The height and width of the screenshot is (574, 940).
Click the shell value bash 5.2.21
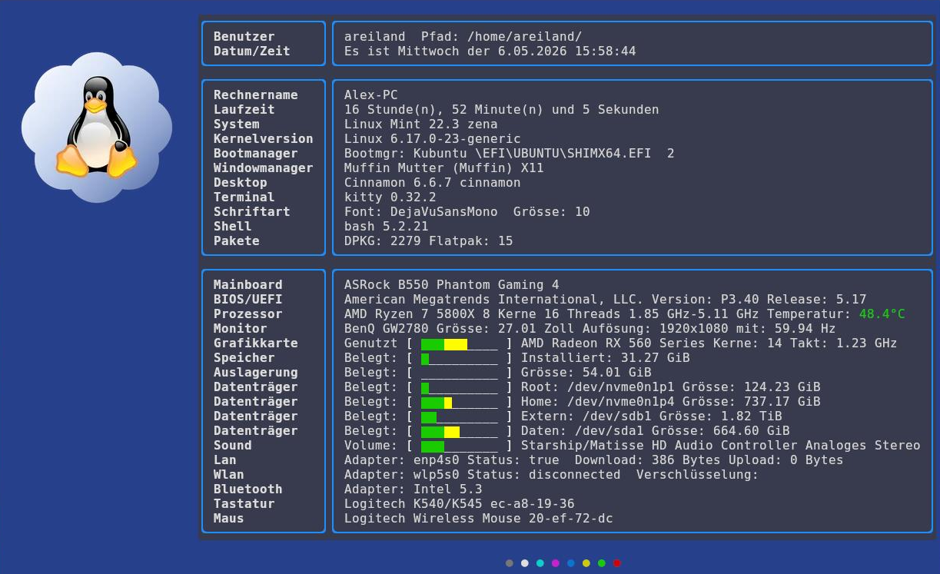click(387, 227)
